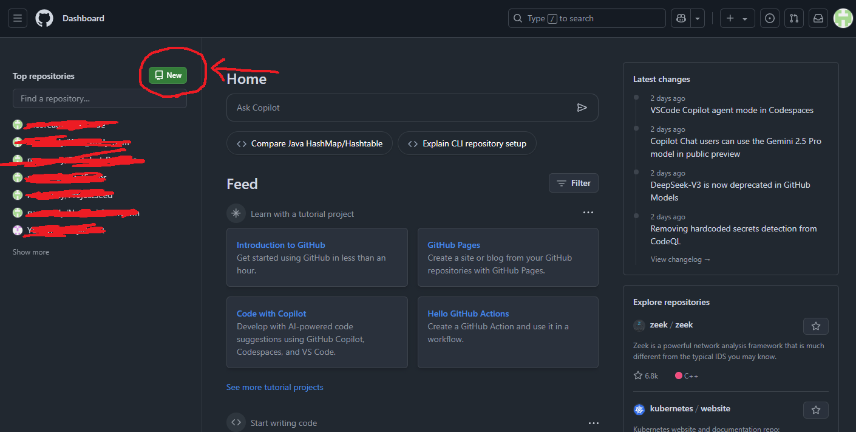Open the kubernetes / website repository
856x432 pixels.
tap(690, 409)
